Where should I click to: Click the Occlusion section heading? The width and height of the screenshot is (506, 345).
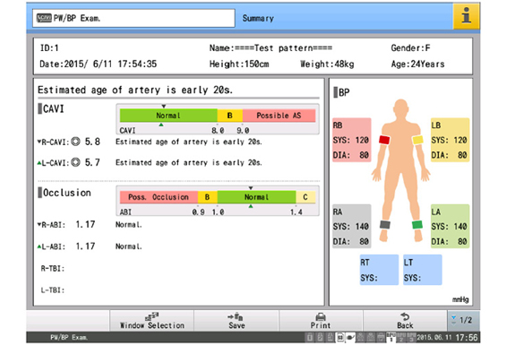click(x=64, y=193)
